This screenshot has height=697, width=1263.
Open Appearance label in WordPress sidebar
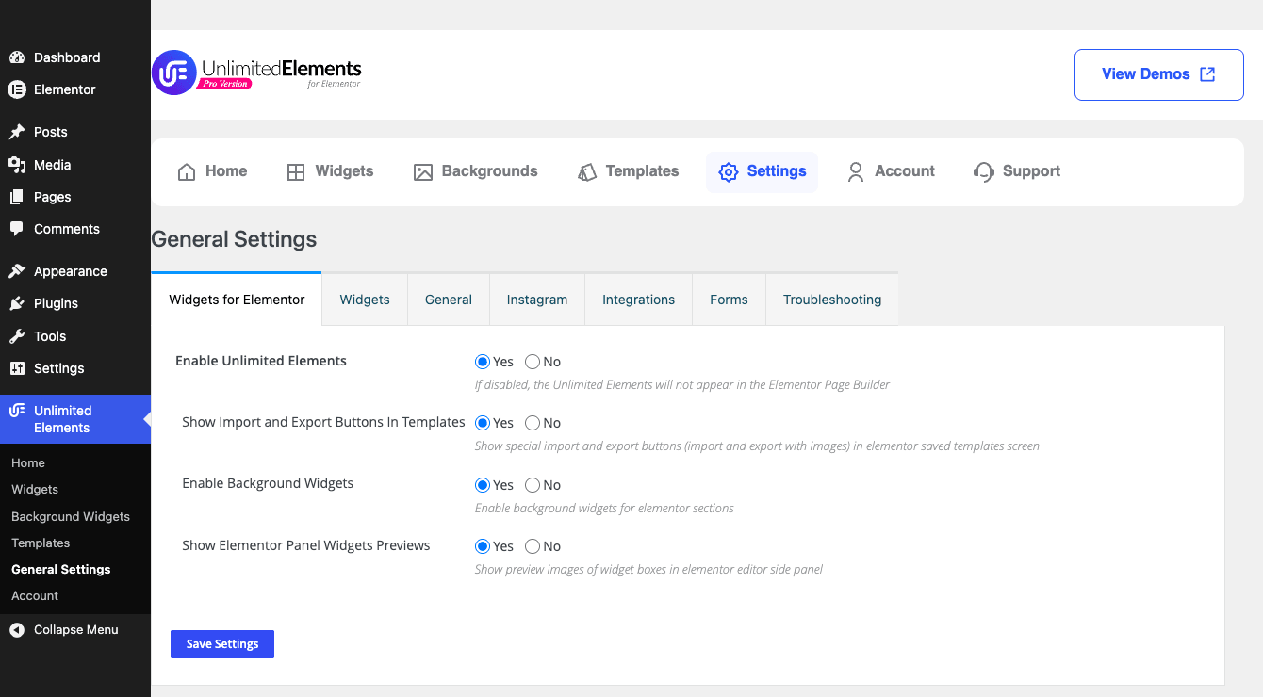71,271
